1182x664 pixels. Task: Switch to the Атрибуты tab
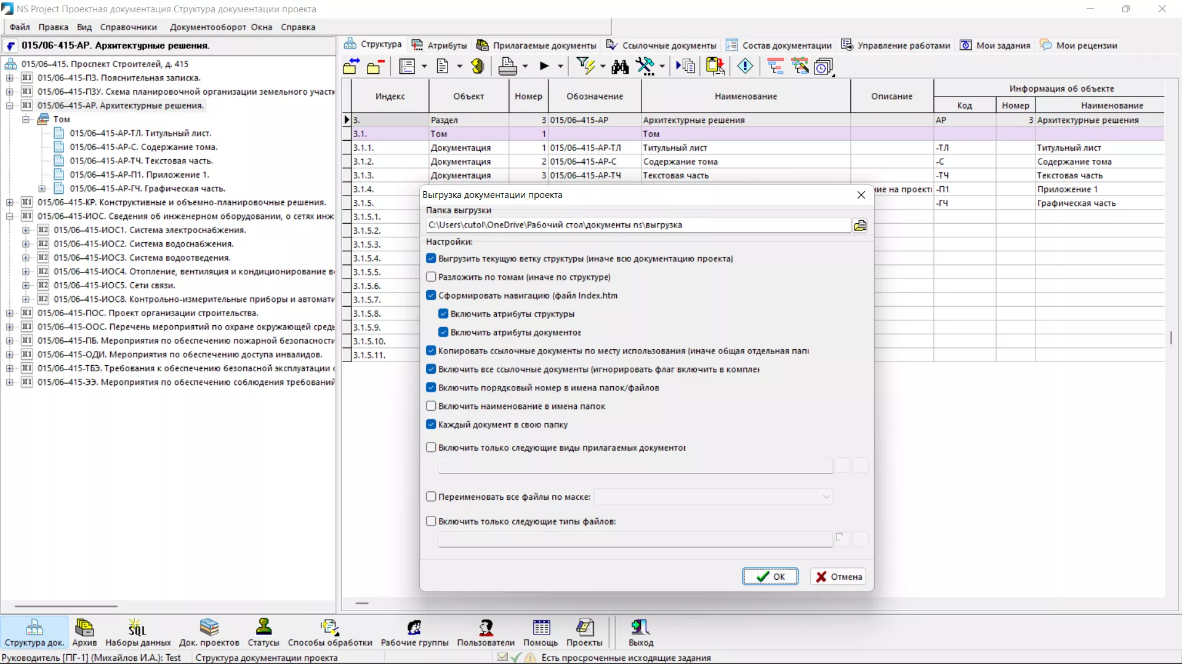[440, 45]
